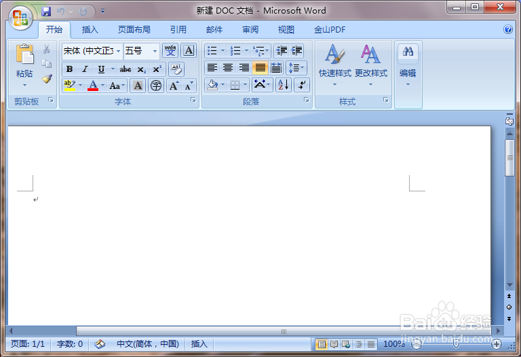Open 快速样式 gallery

335,66
